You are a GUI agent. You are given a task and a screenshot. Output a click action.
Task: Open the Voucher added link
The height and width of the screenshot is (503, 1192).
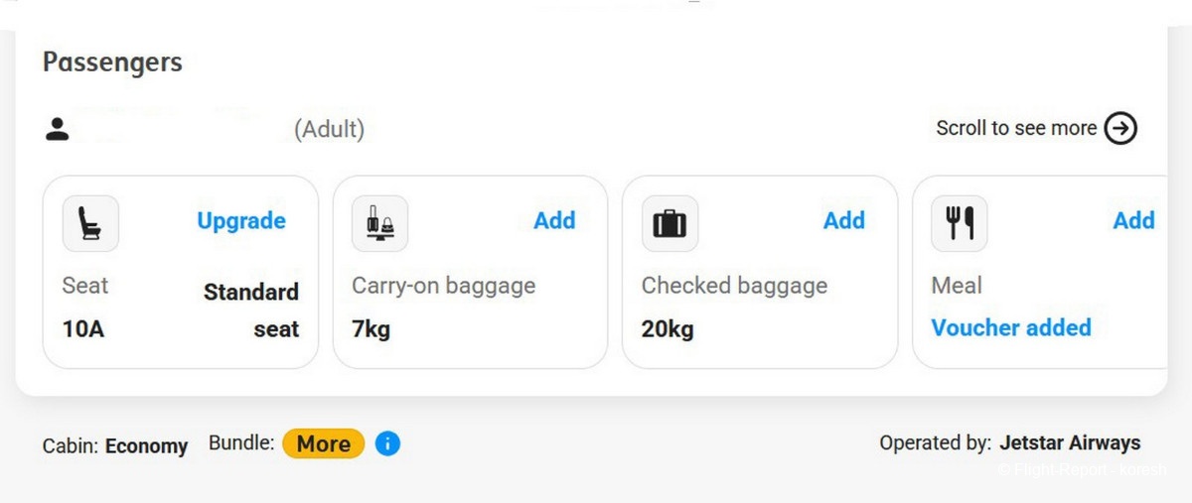(x=1011, y=327)
